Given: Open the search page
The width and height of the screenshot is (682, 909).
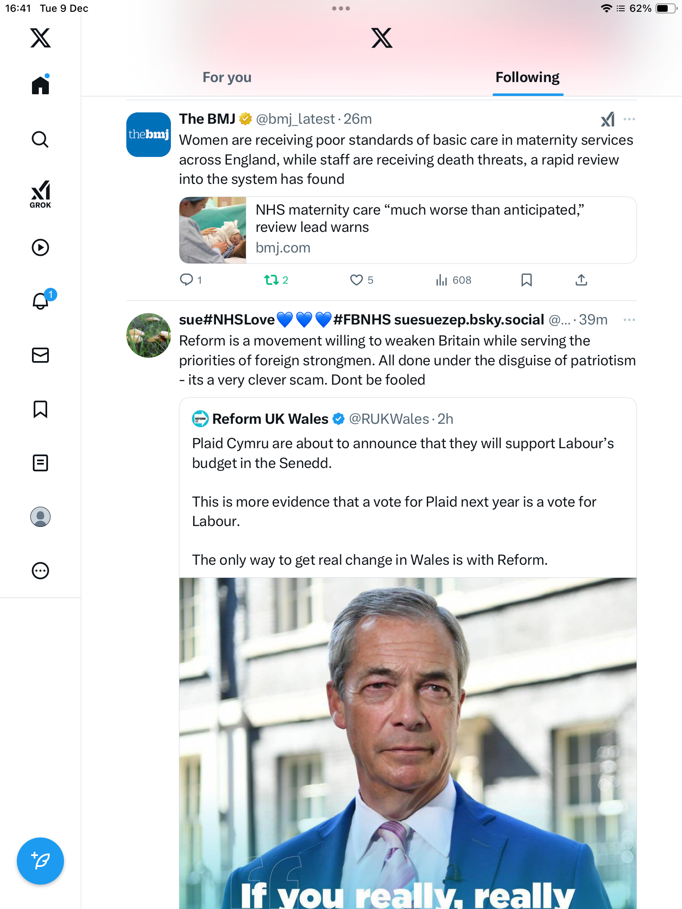Looking at the screenshot, I should click(x=40, y=139).
